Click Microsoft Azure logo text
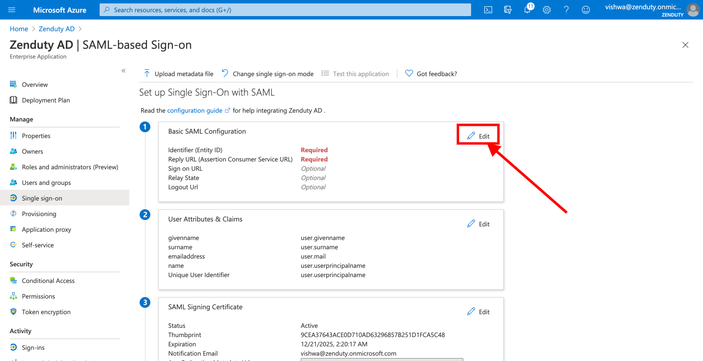This screenshot has width=703, height=361. pos(60,10)
